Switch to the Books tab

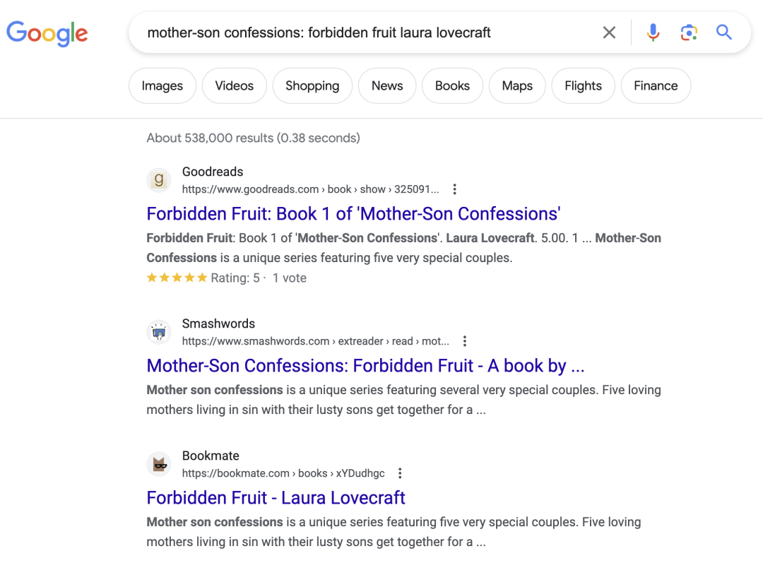tap(452, 85)
